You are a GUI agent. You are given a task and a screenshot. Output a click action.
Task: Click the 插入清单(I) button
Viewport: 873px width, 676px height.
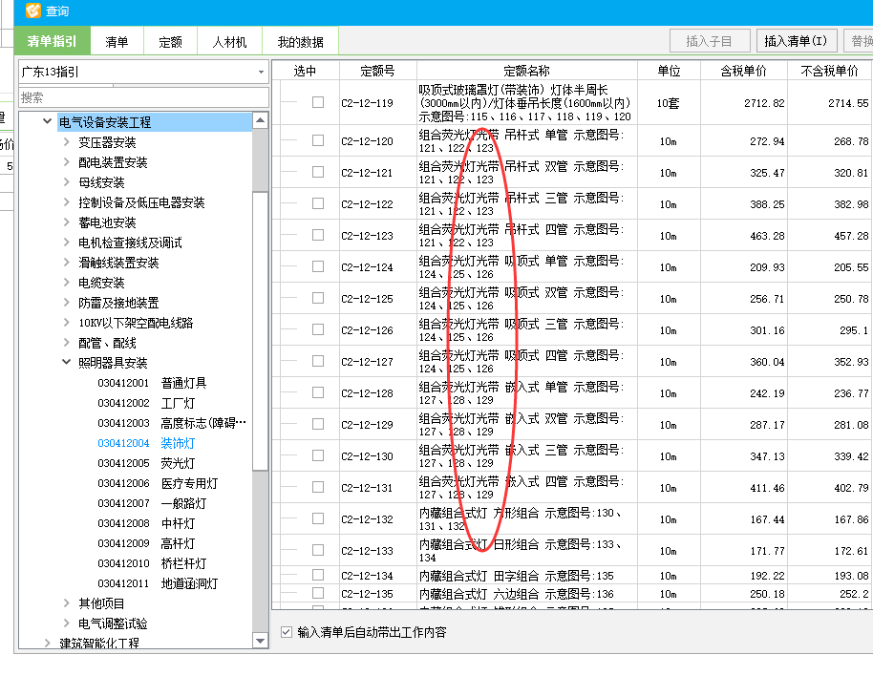point(797,41)
